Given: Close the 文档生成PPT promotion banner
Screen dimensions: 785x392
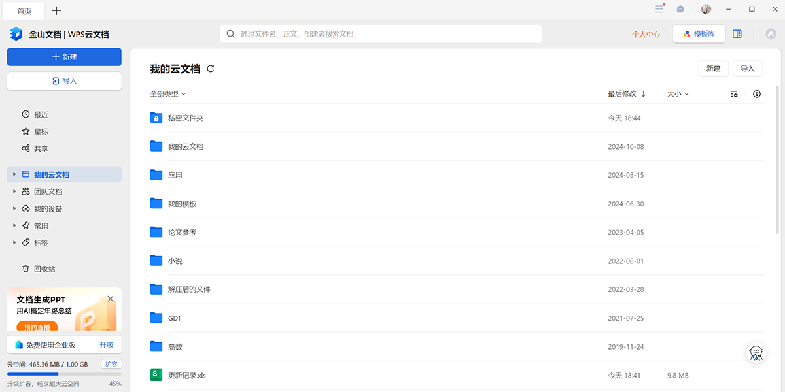Looking at the screenshot, I should pos(111,299).
